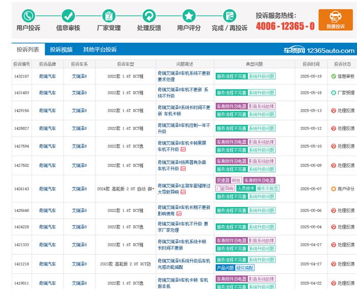Screen dimensions: 357x289
Task: Open complaint 奇瑞艾瑞泽8车机系统不更新要求处理
Action: click(184, 76)
